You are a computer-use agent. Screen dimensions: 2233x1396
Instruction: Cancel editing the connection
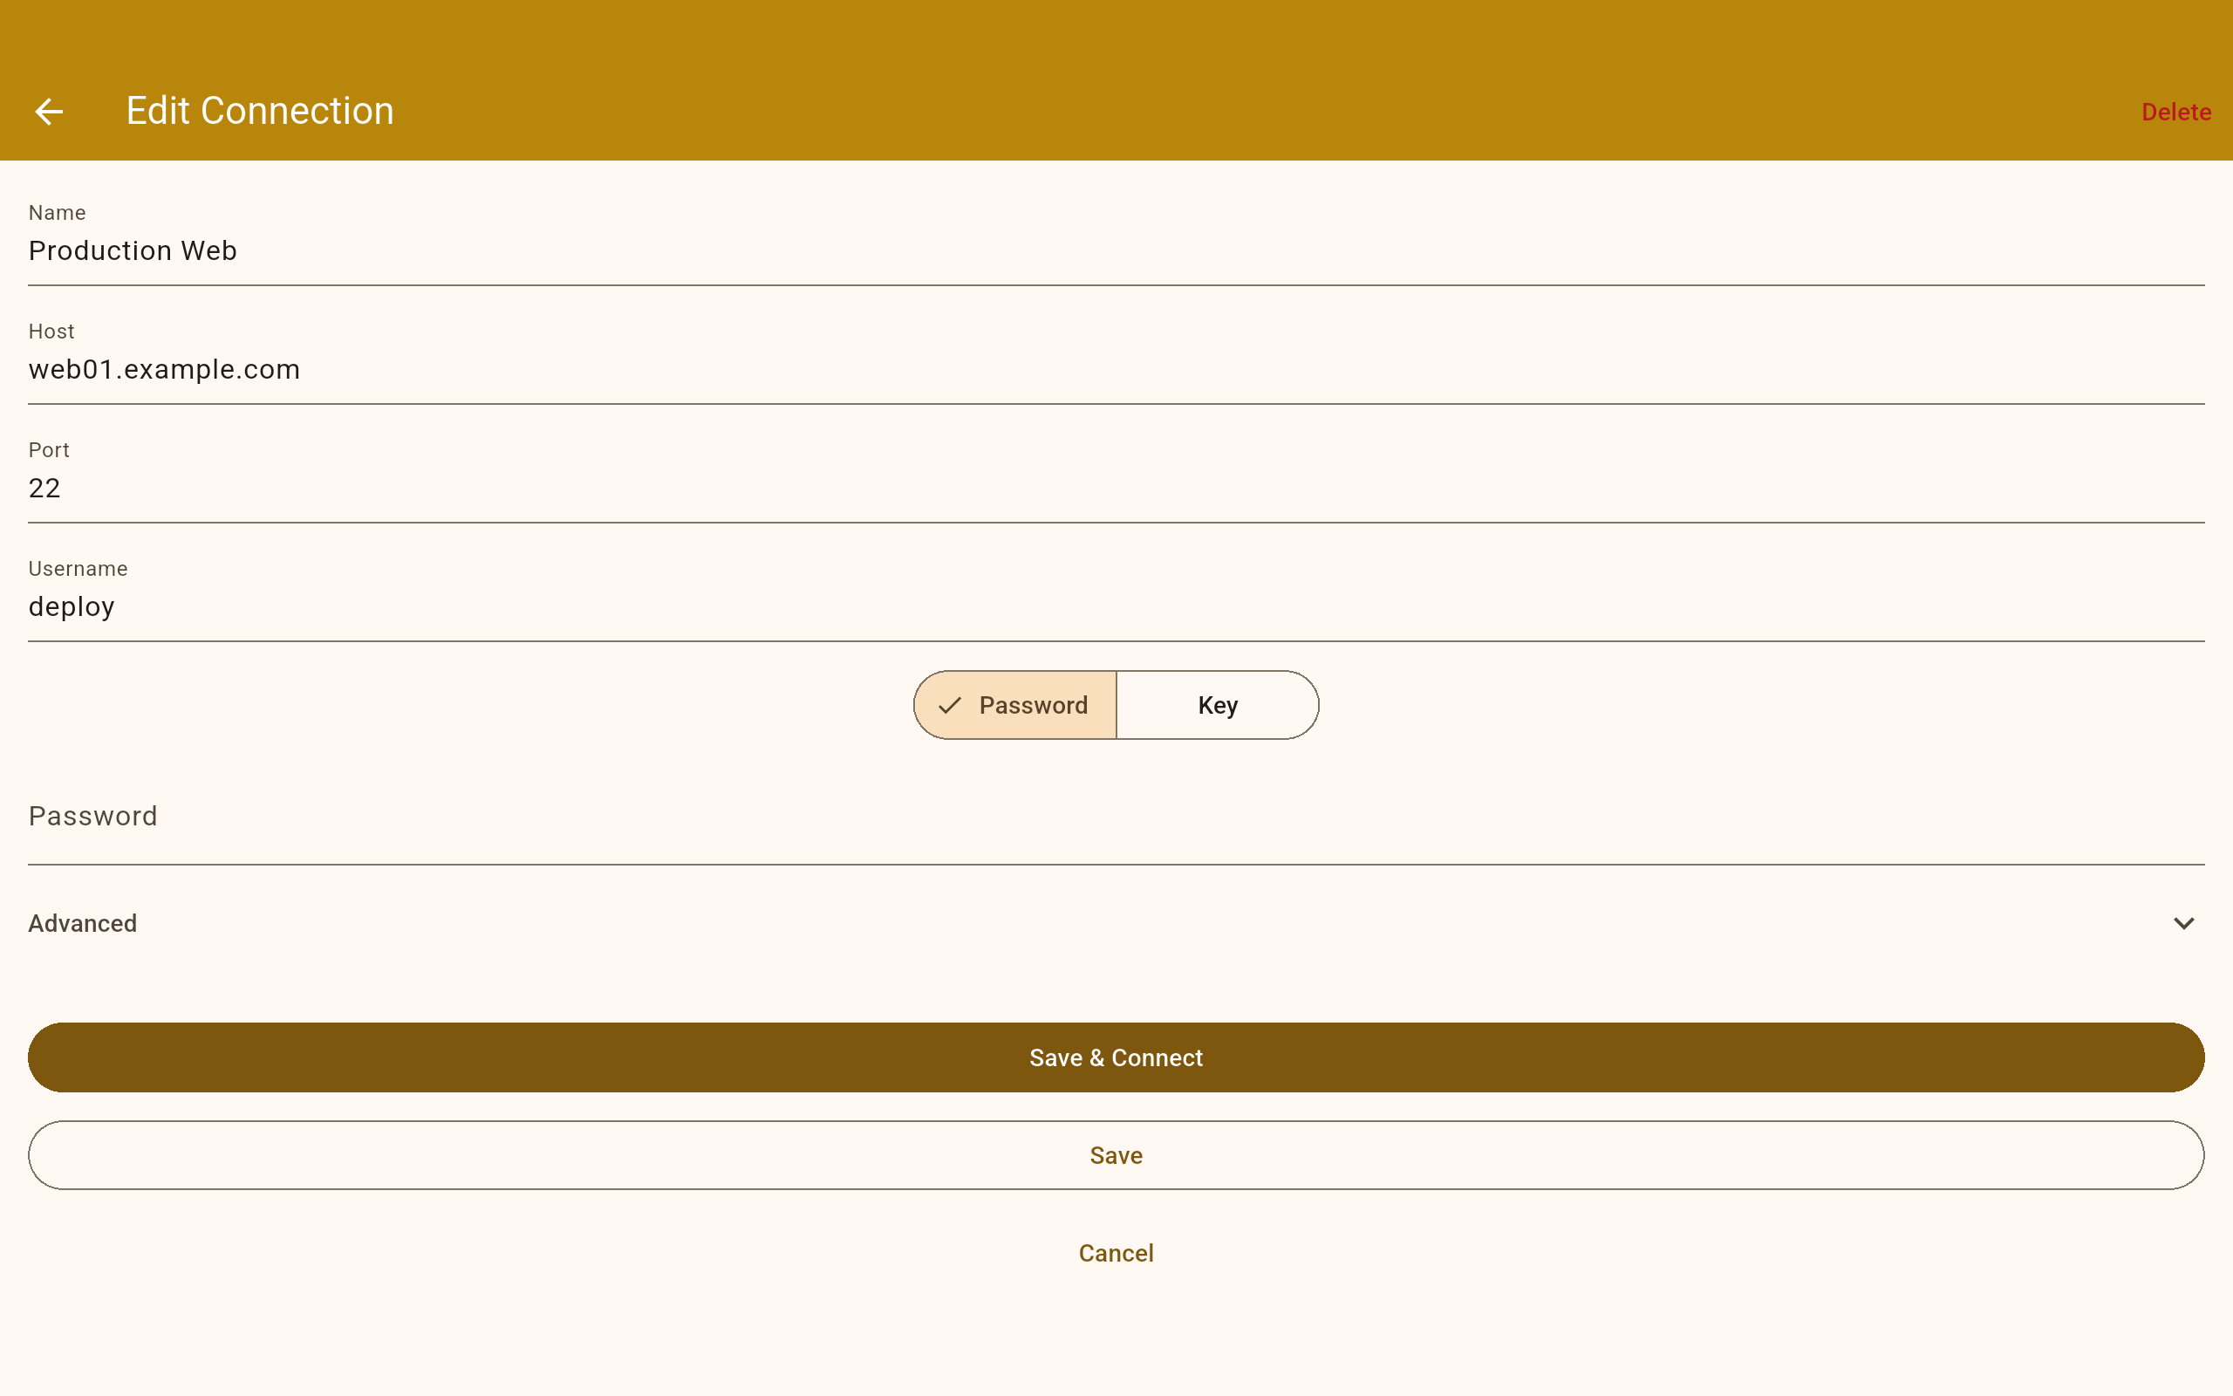[x=1116, y=1253]
